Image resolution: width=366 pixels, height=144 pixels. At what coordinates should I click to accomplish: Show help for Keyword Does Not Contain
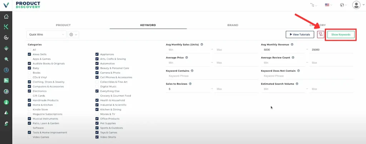tap(298, 71)
